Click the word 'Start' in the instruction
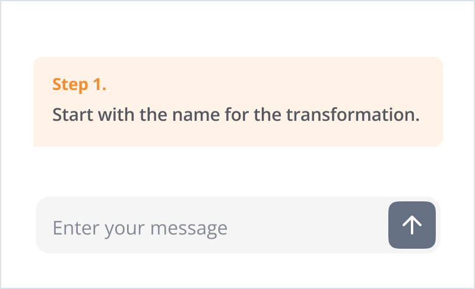 coord(72,114)
